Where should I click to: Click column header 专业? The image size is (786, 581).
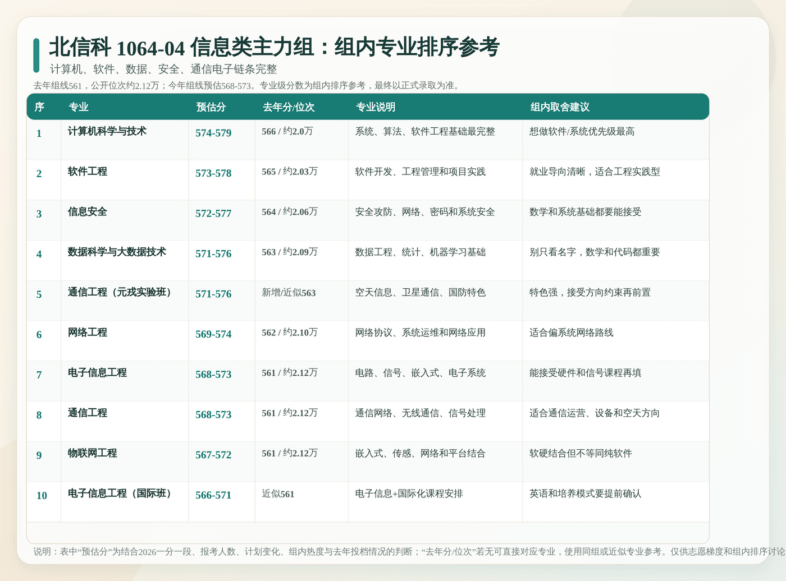pos(79,107)
